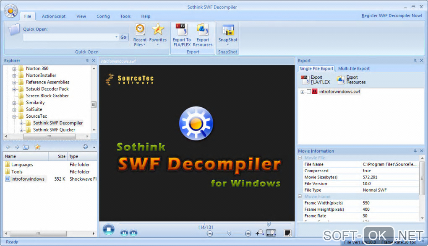Sort files by Type column header

(x=82, y=156)
